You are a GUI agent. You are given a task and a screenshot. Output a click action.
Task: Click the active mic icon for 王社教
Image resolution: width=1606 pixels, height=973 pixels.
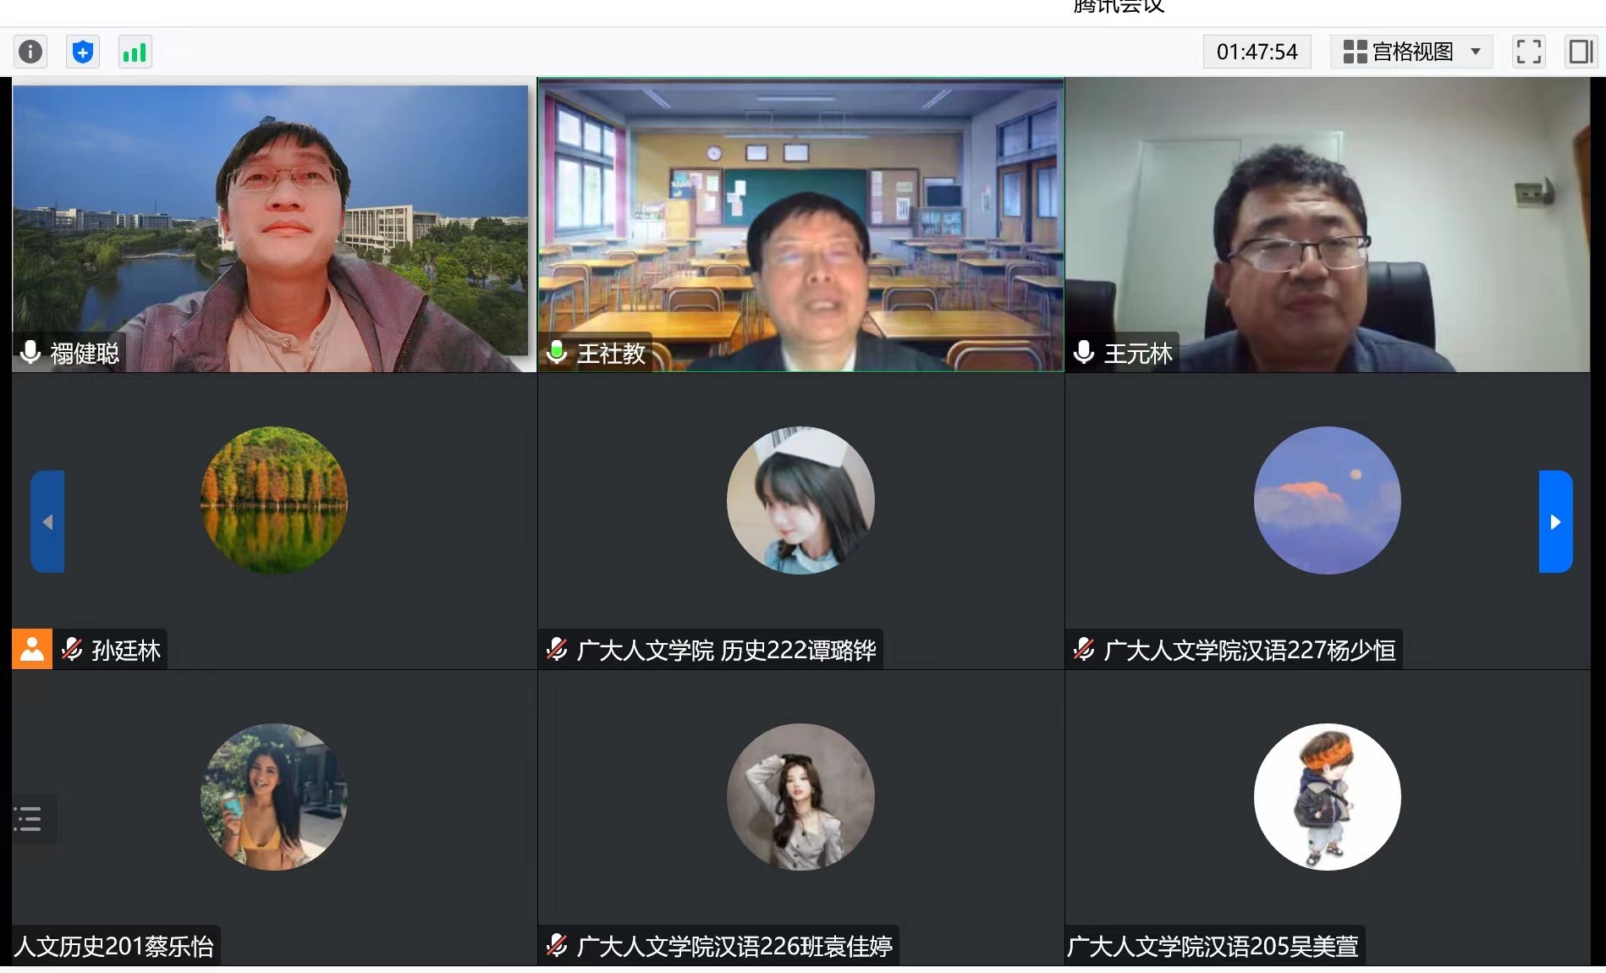click(557, 352)
